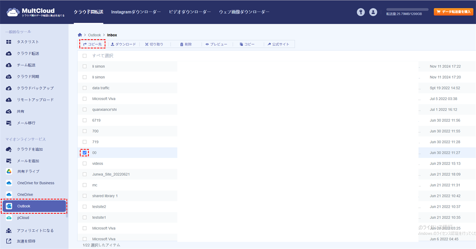Open the Shared Drive (共有ドライブ) Google icon

pyautogui.click(x=9, y=171)
